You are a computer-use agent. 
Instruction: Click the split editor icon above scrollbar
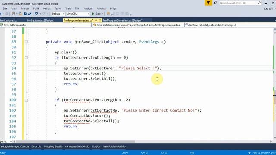[x=275, y=29]
